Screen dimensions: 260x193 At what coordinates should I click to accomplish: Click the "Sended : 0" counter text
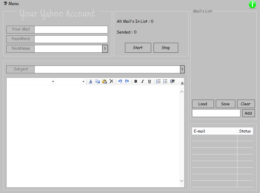[127, 32]
